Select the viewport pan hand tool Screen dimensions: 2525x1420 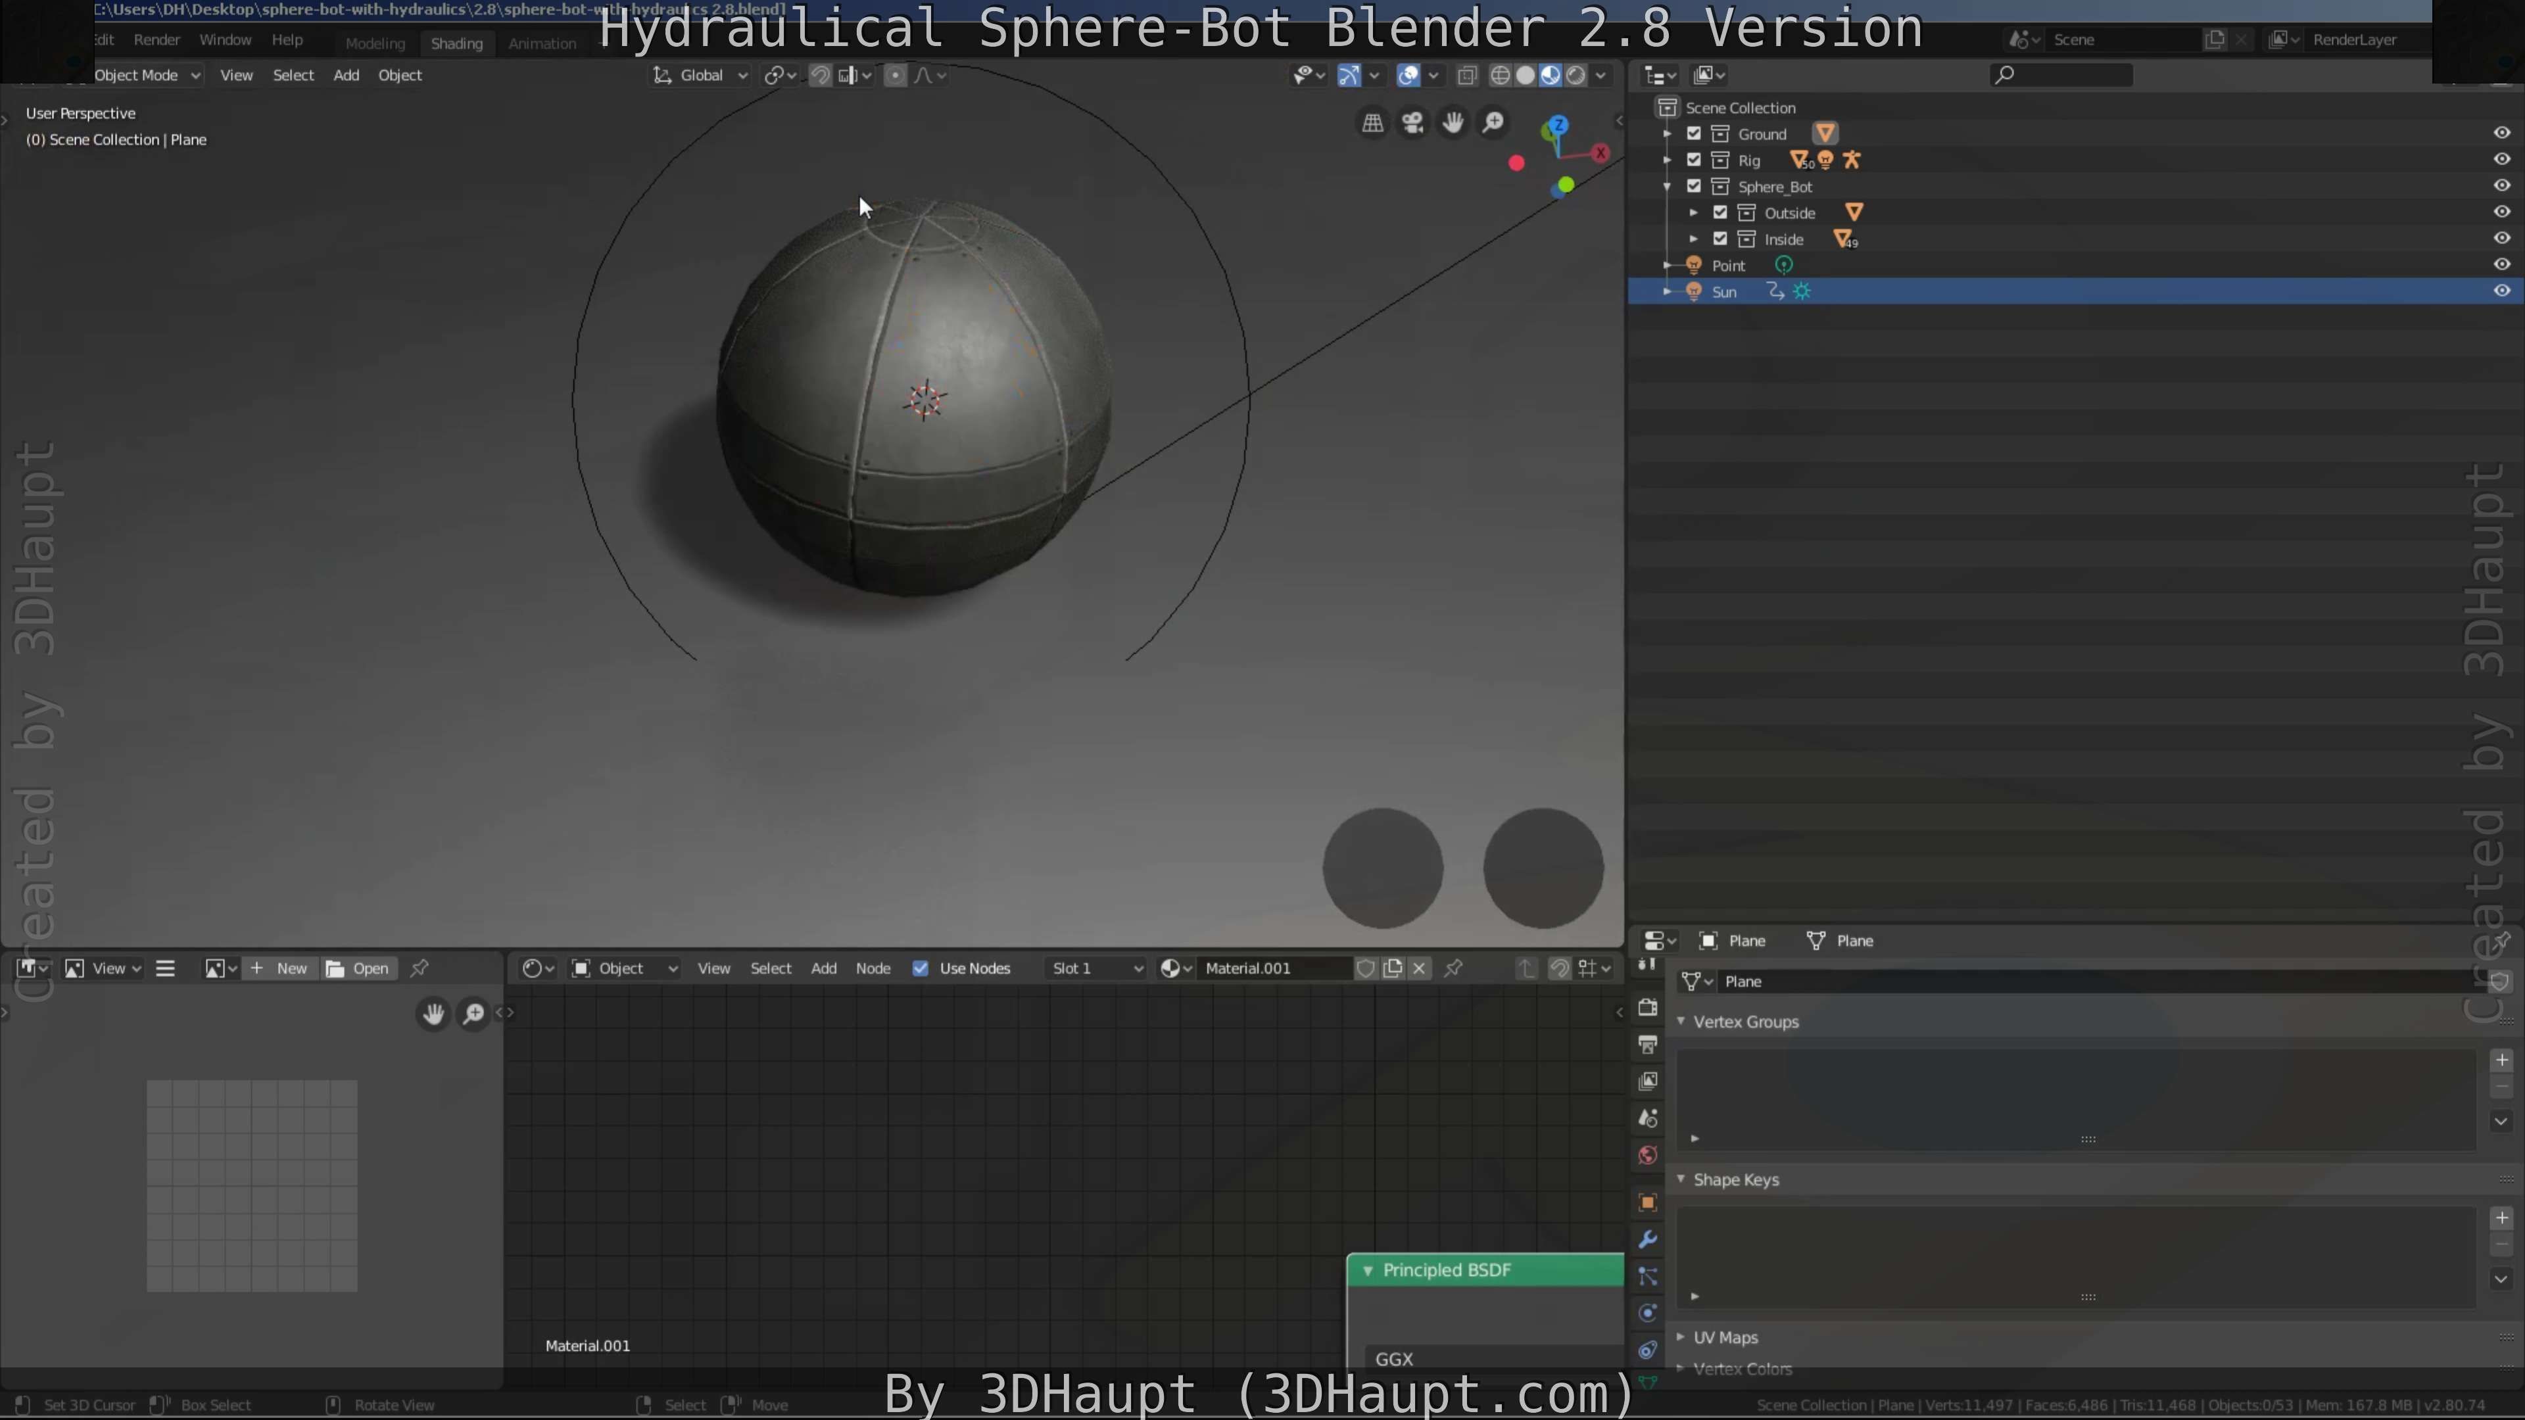[x=1453, y=122]
